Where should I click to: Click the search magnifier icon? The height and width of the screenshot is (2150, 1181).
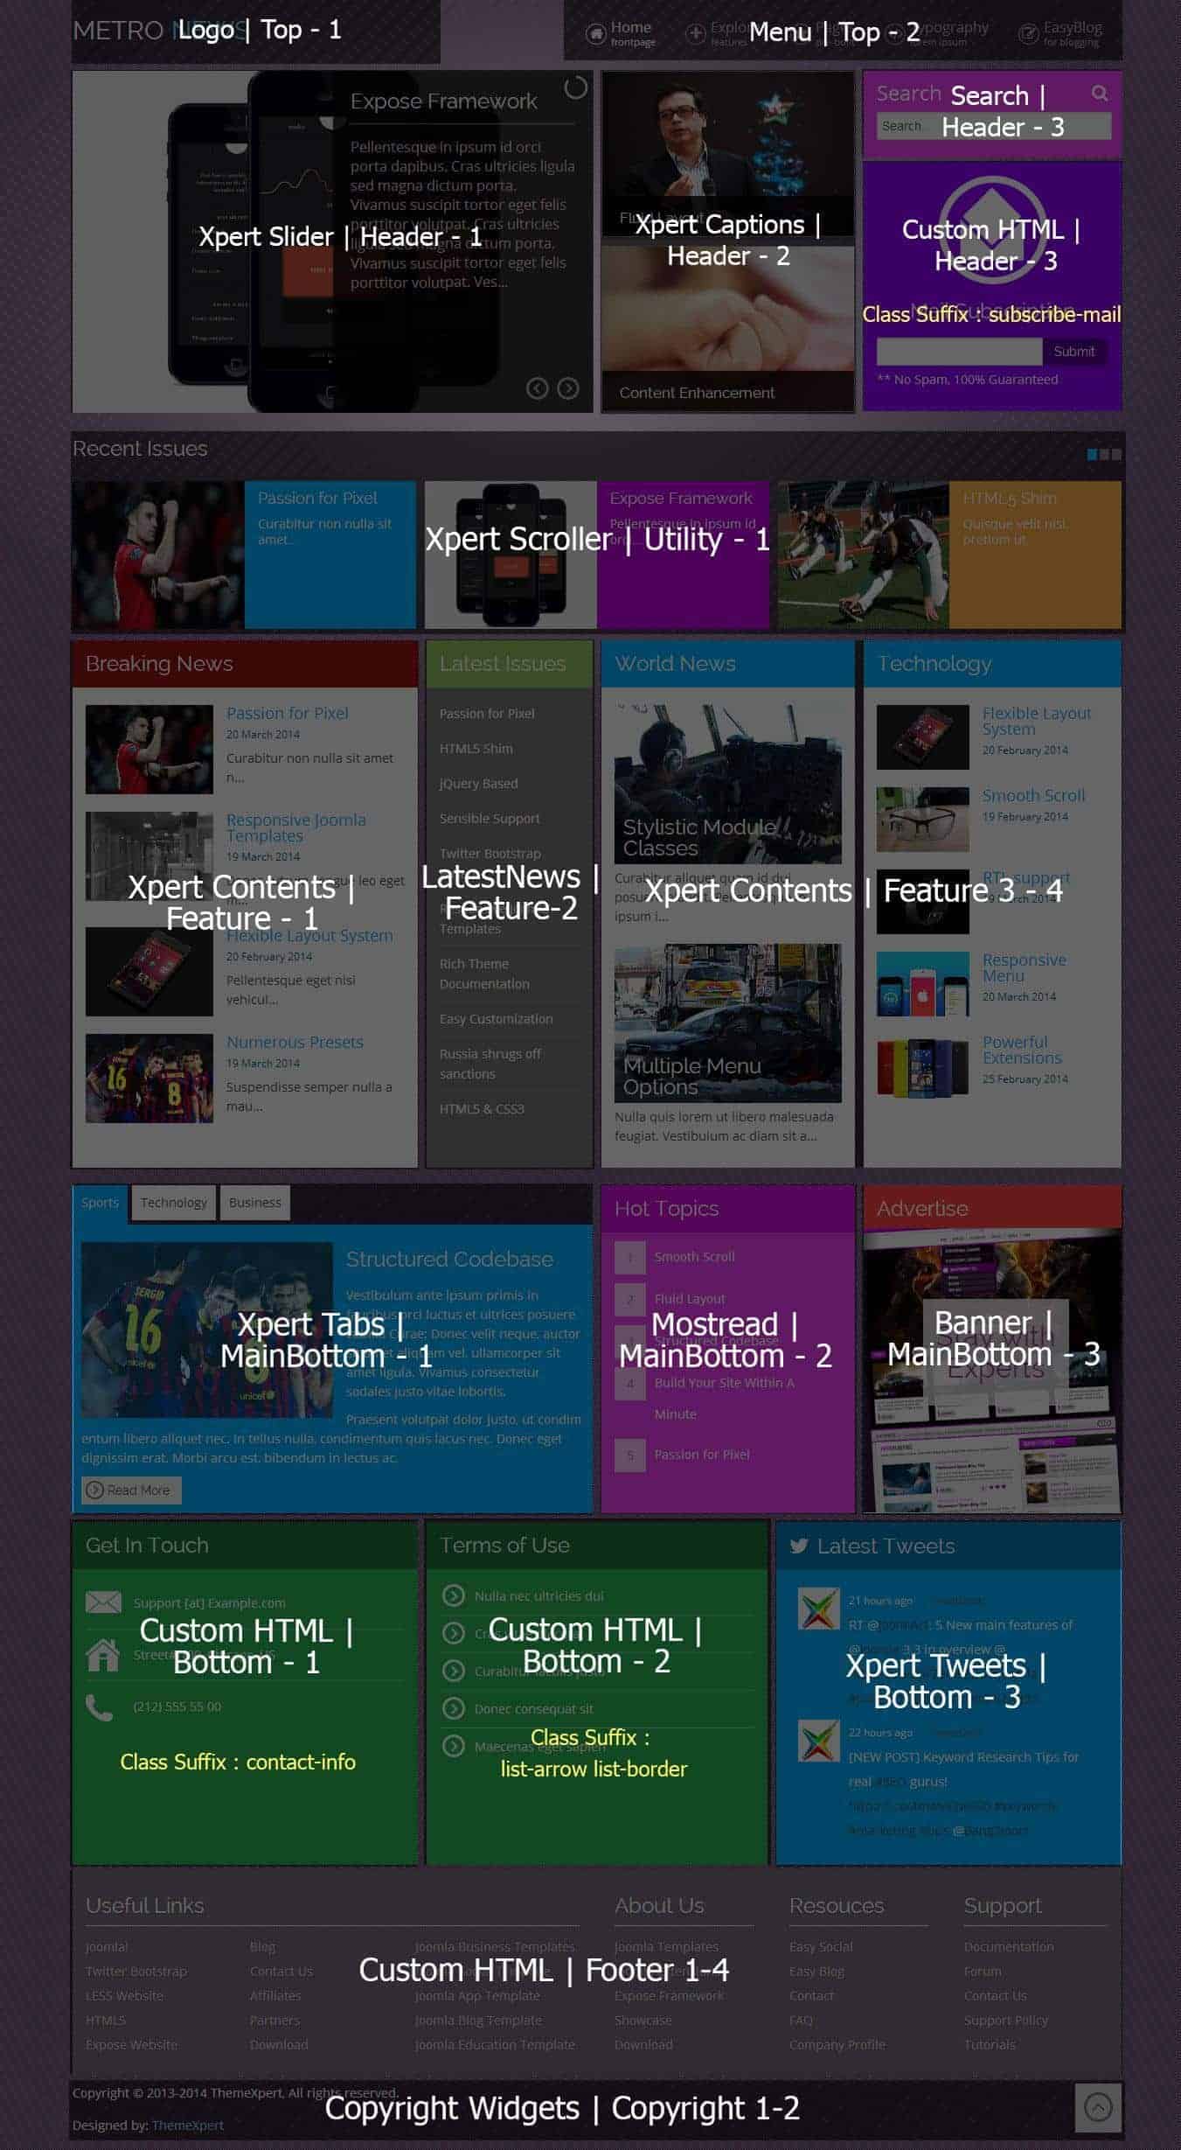pos(1099,93)
